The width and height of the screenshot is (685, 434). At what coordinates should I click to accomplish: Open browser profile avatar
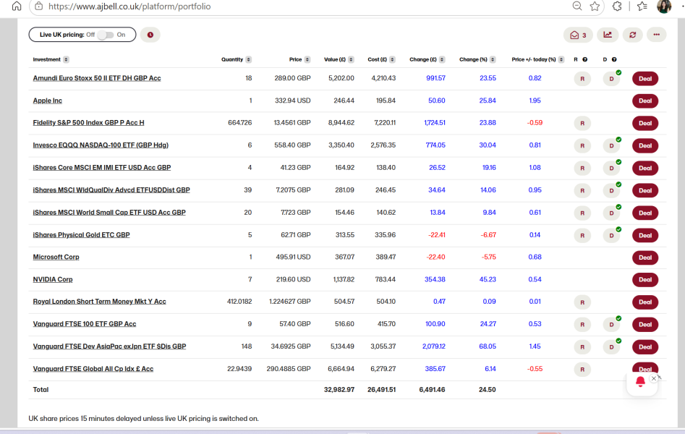[664, 6]
